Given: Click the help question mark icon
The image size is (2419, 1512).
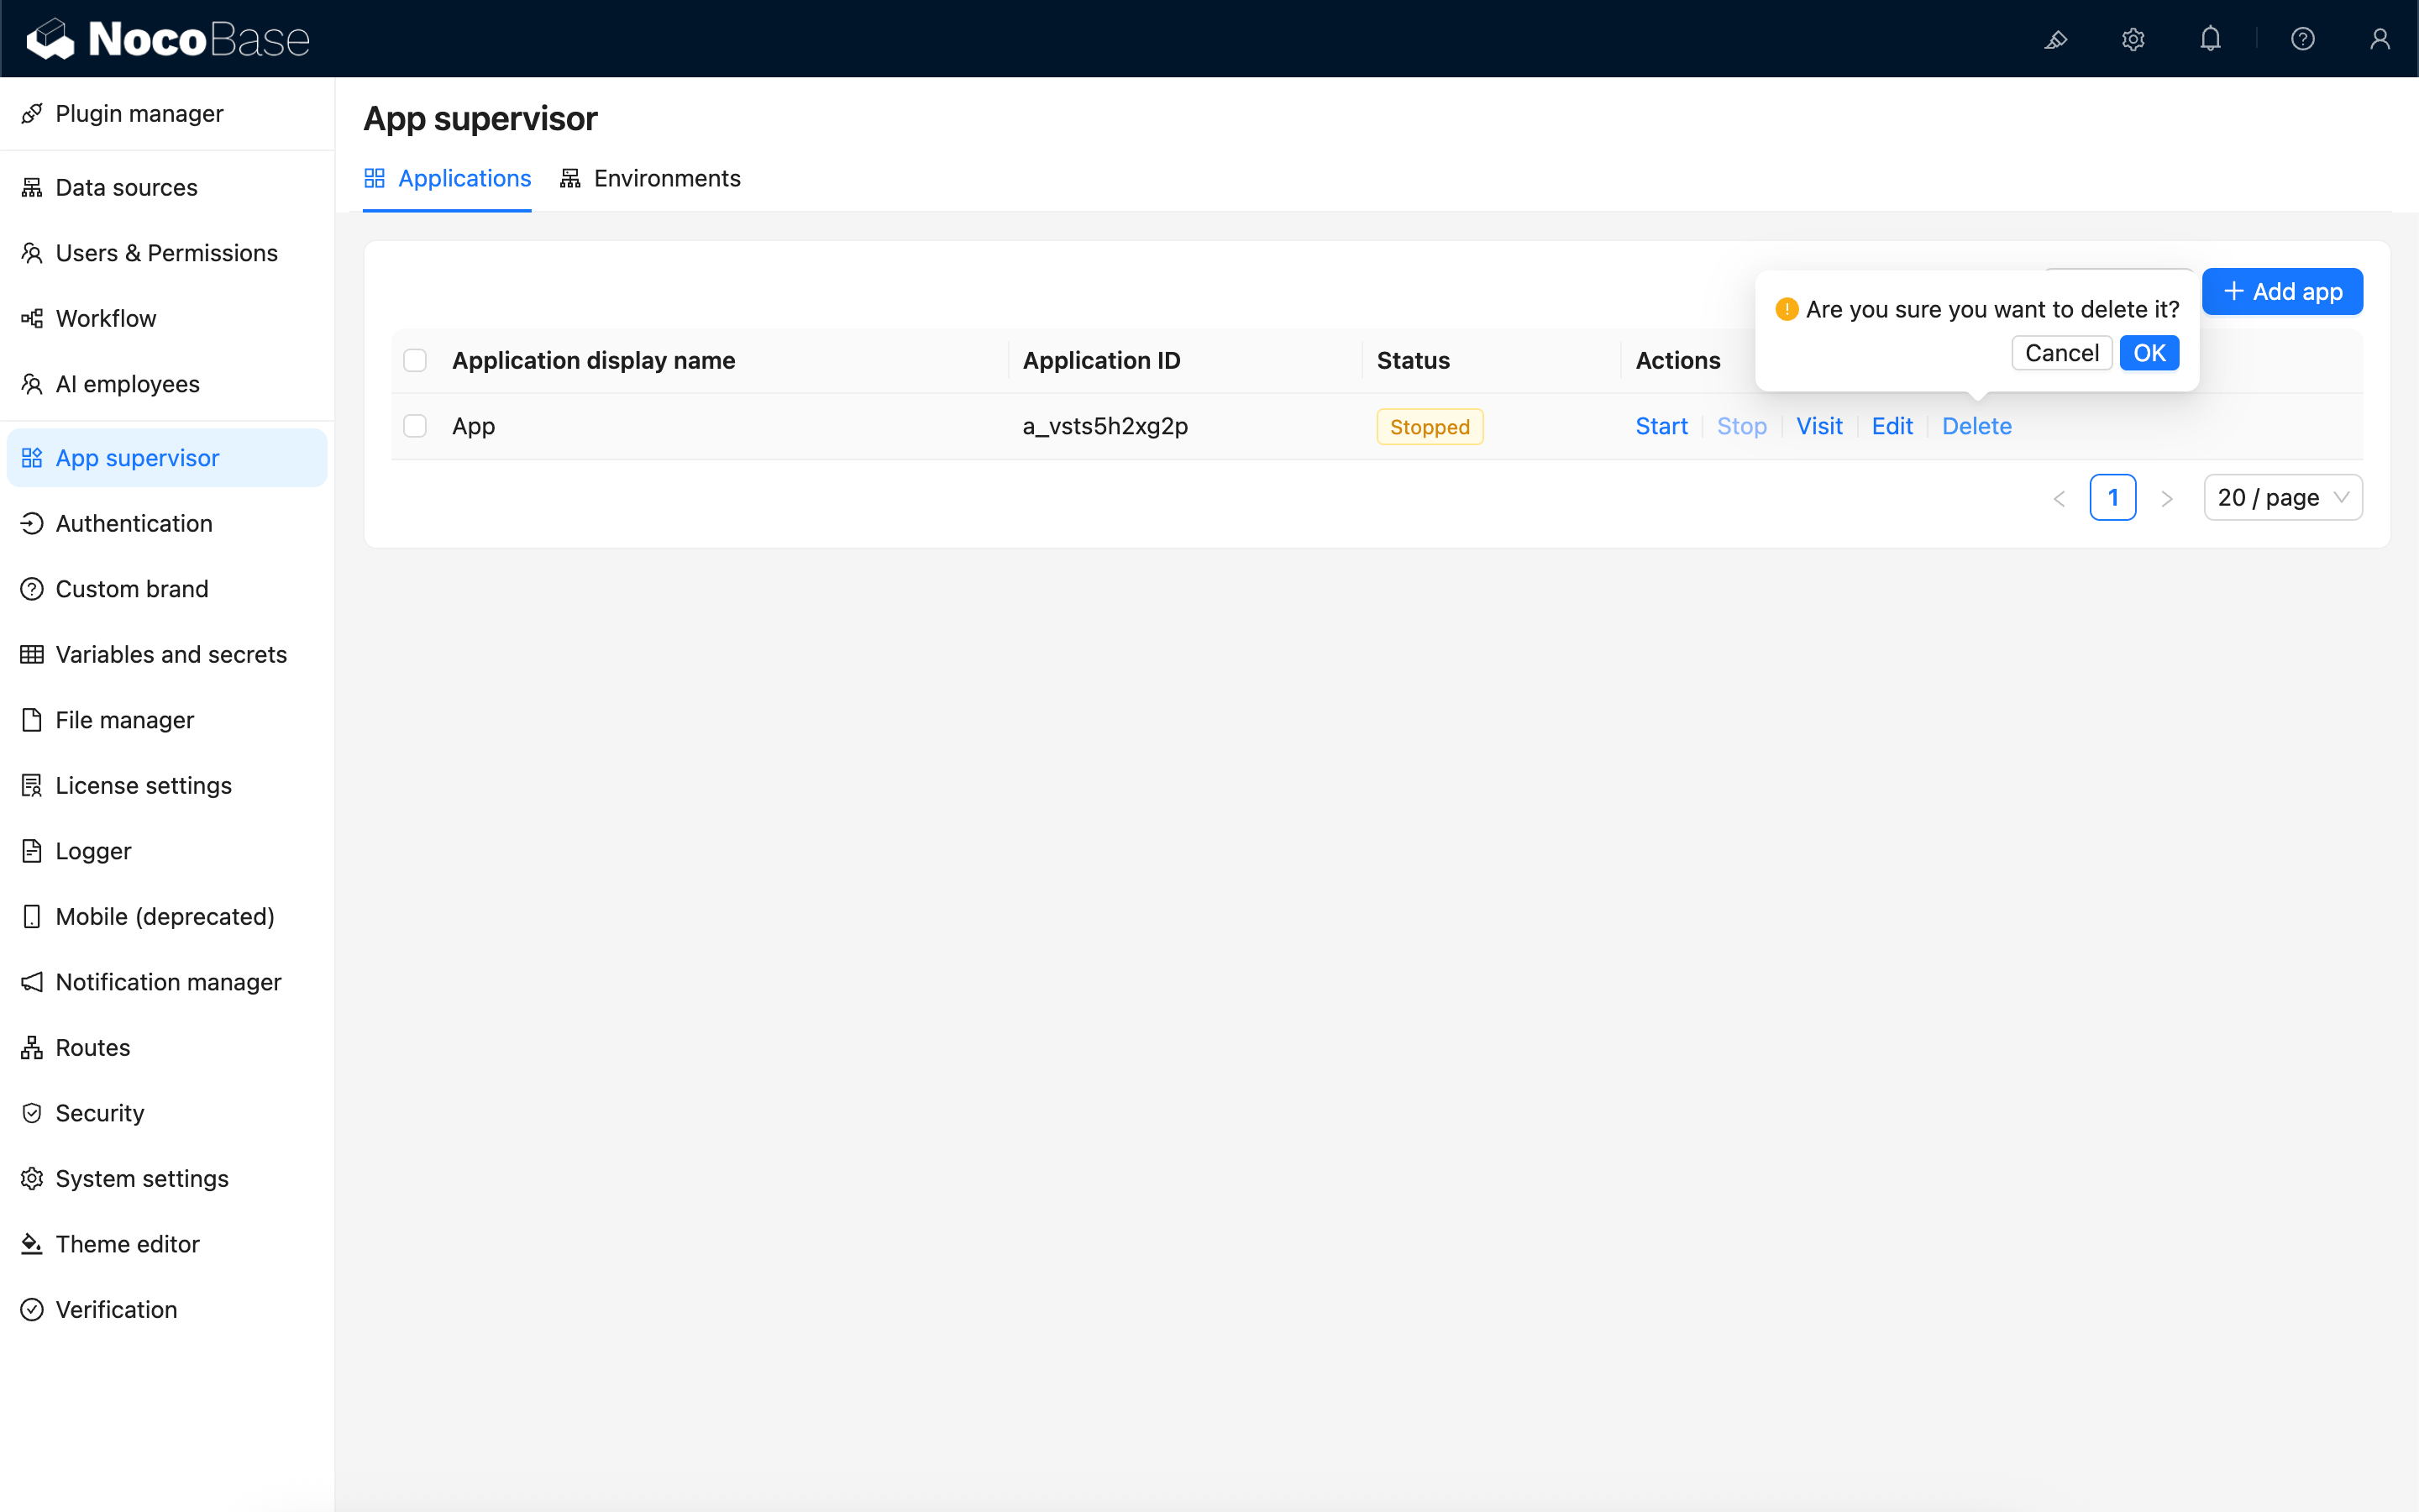Looking at the screenshot, I should click(x=2302, y=39).
